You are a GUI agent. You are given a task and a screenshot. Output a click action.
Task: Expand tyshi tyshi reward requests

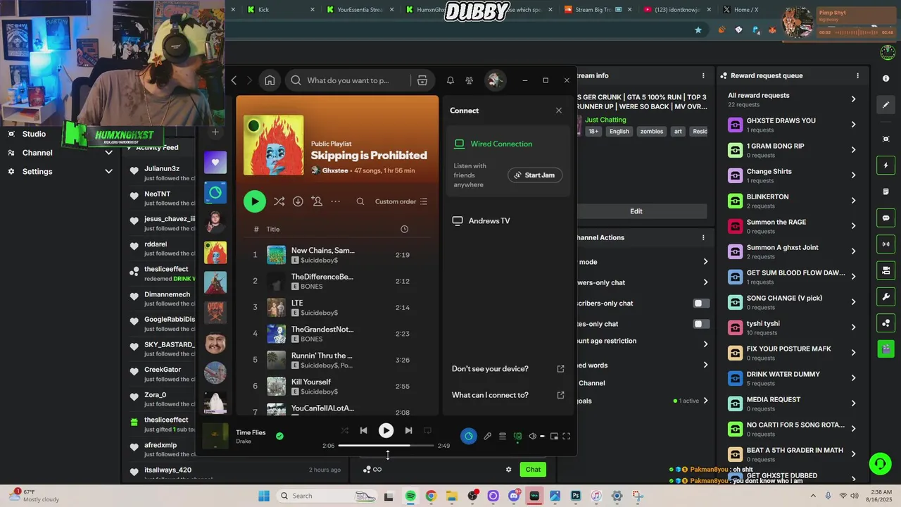[x=853, y=327]
